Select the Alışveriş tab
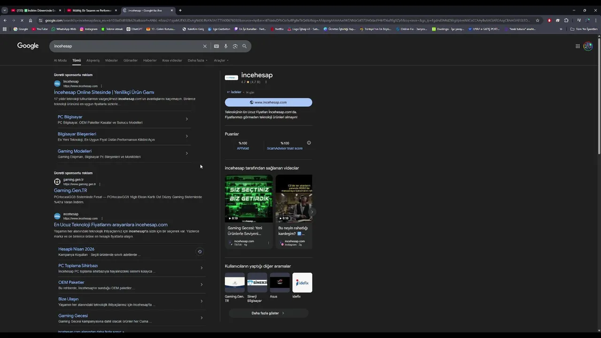Screen dimensions: 601x338 pos(93,60)
